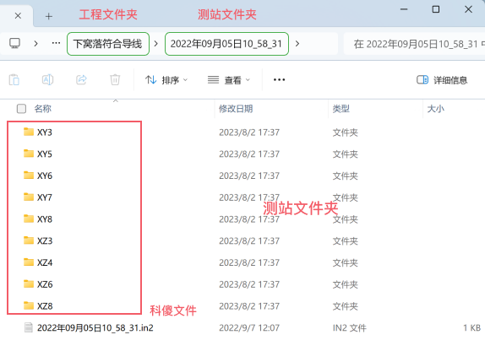485x351 pixels.
Task: Select the XZ8 folder
Action: pyautogui.click(x=45, y=306)
